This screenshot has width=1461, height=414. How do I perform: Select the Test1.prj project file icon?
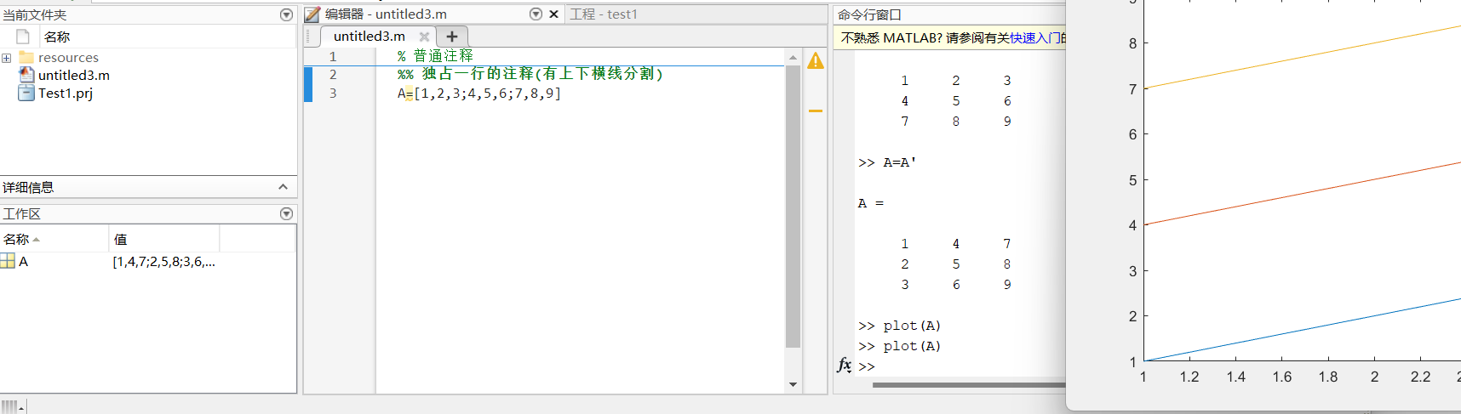click(x=26, y=93)
